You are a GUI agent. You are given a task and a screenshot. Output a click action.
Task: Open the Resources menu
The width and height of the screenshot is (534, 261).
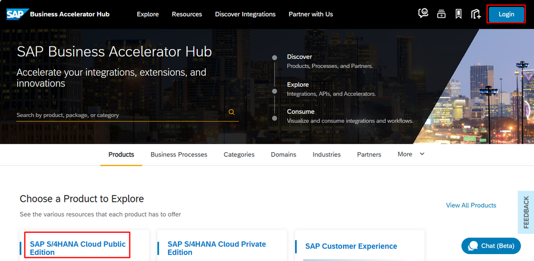pyautogui.click(x=187, y=14)
